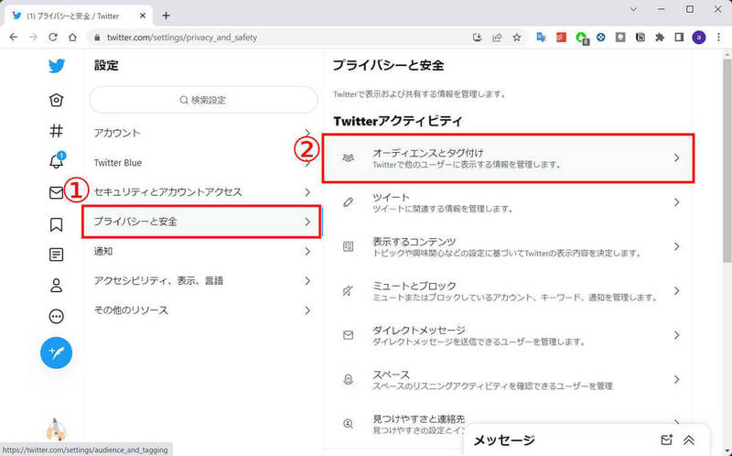Click pencil icon beside ツイート
The width and height of the screenshot is (732, 456).
click(x=349, y=202)
